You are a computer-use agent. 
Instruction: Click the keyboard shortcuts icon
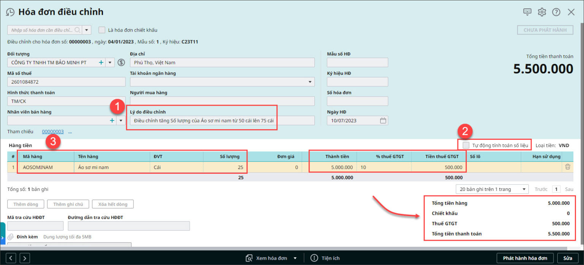tap(527, 12)
